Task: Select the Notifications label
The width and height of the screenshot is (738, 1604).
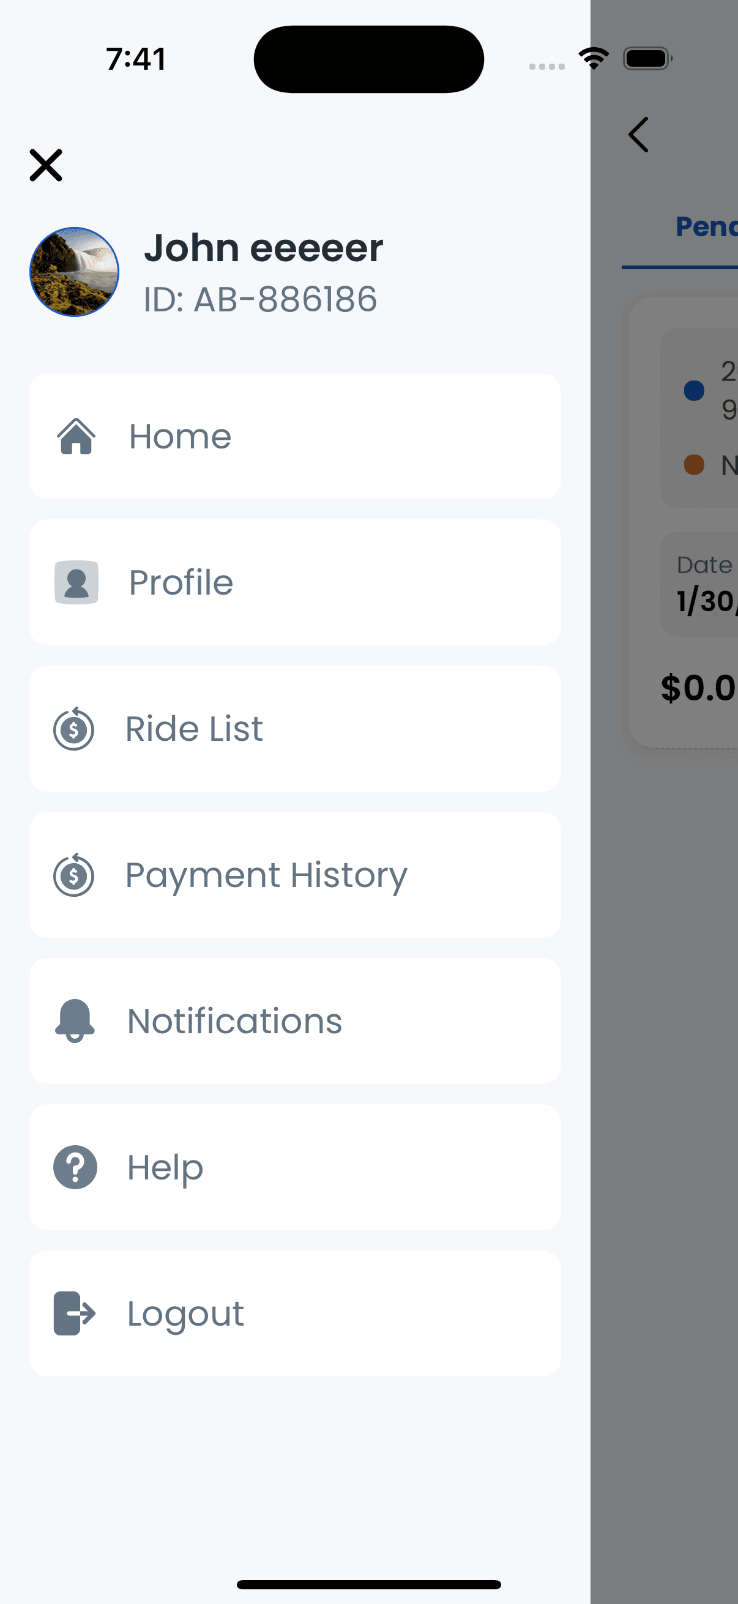Action: click(234, 1021)
